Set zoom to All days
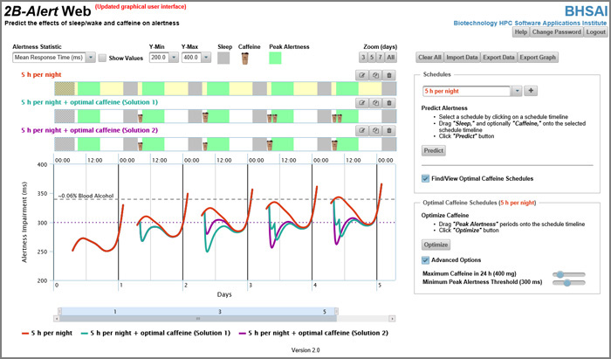Viewport: 611px width, 359px height. click(x=391, y=58)
